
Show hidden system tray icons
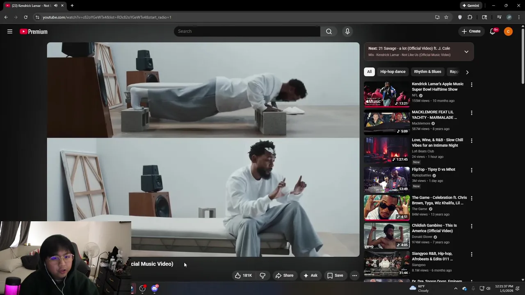click(455, 288)
